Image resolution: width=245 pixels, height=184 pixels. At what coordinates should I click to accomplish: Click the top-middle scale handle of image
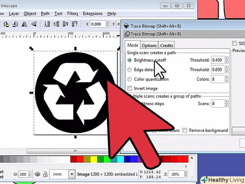pos(75,49)
